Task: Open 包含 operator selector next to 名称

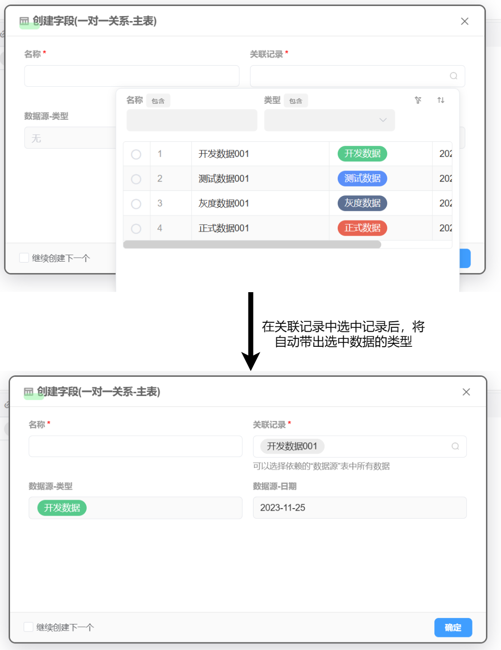Action: click(x=158, y=101)
